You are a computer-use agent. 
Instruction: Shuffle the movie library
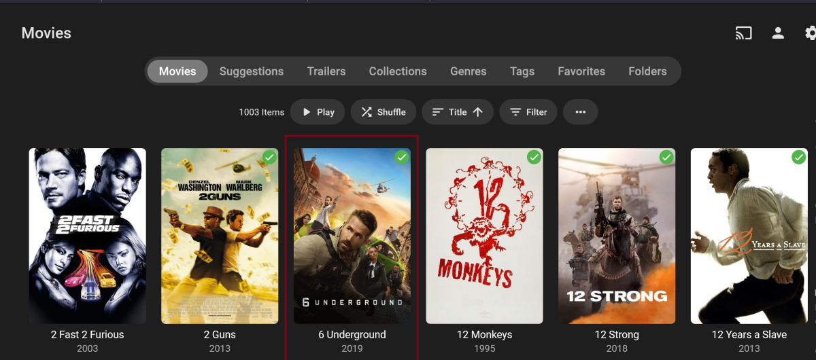tap(384, 112)
